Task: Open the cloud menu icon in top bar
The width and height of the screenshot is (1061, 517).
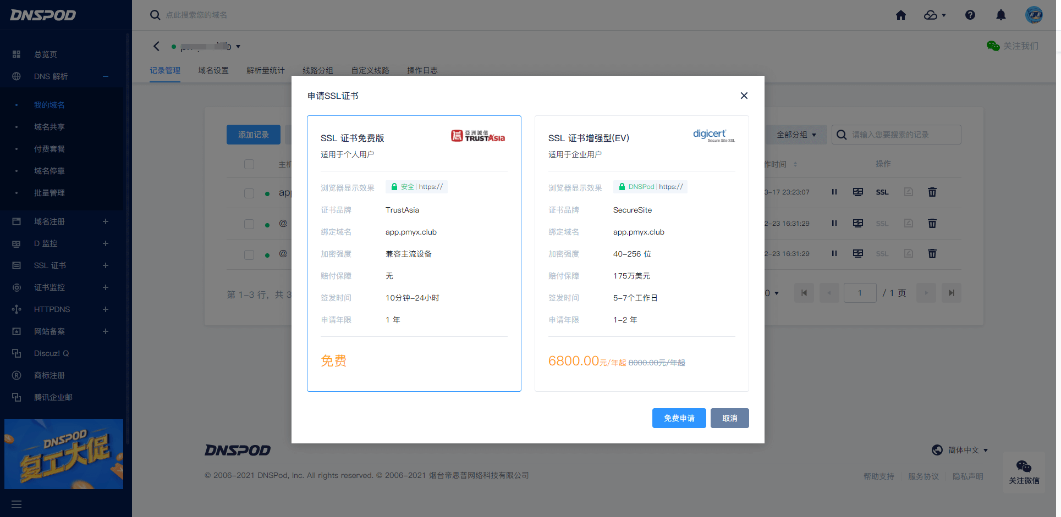Action: 934,15
